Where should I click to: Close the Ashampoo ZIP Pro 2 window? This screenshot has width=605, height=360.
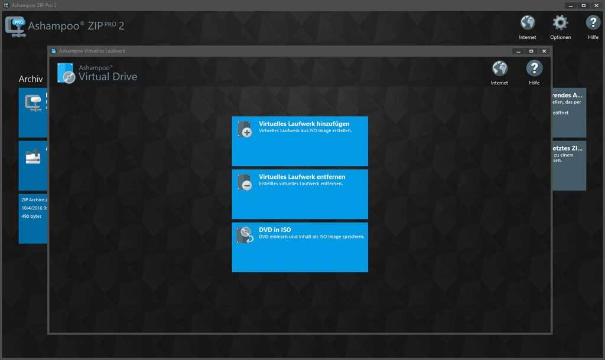596,6
